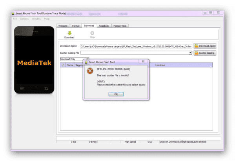Click the MediaTek phone image

pyautogui.click(x=34, y=60)
